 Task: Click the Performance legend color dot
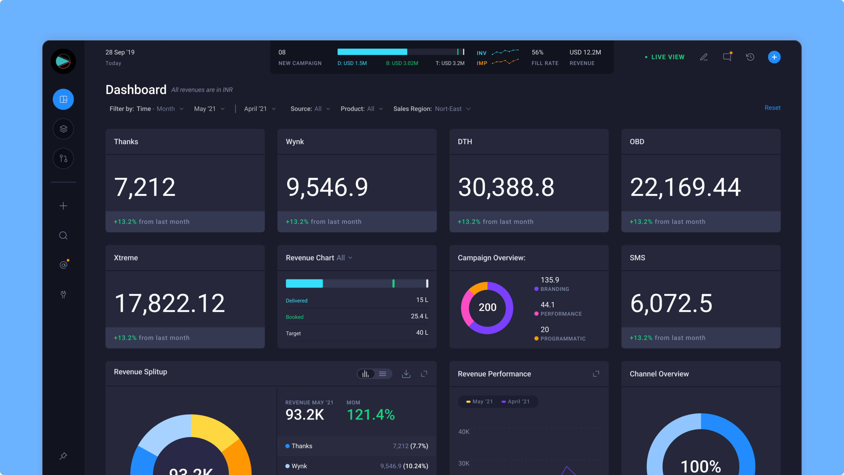click(x=536, y=314)
